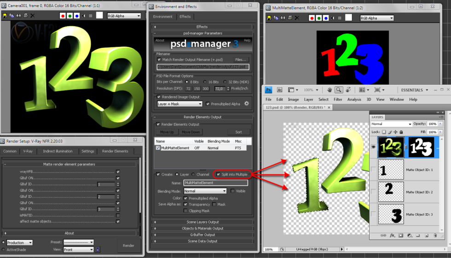Open rendered image output settings gear

click(247, 104)
